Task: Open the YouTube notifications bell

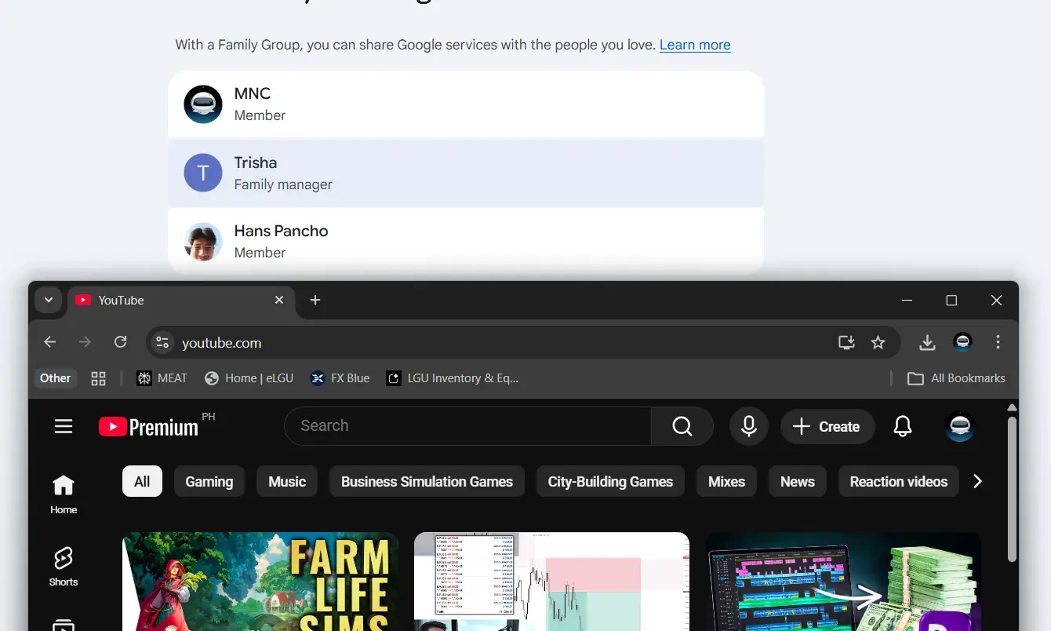Action: [903, 426]
